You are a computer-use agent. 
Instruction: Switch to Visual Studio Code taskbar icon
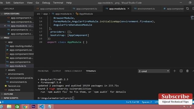42,107
